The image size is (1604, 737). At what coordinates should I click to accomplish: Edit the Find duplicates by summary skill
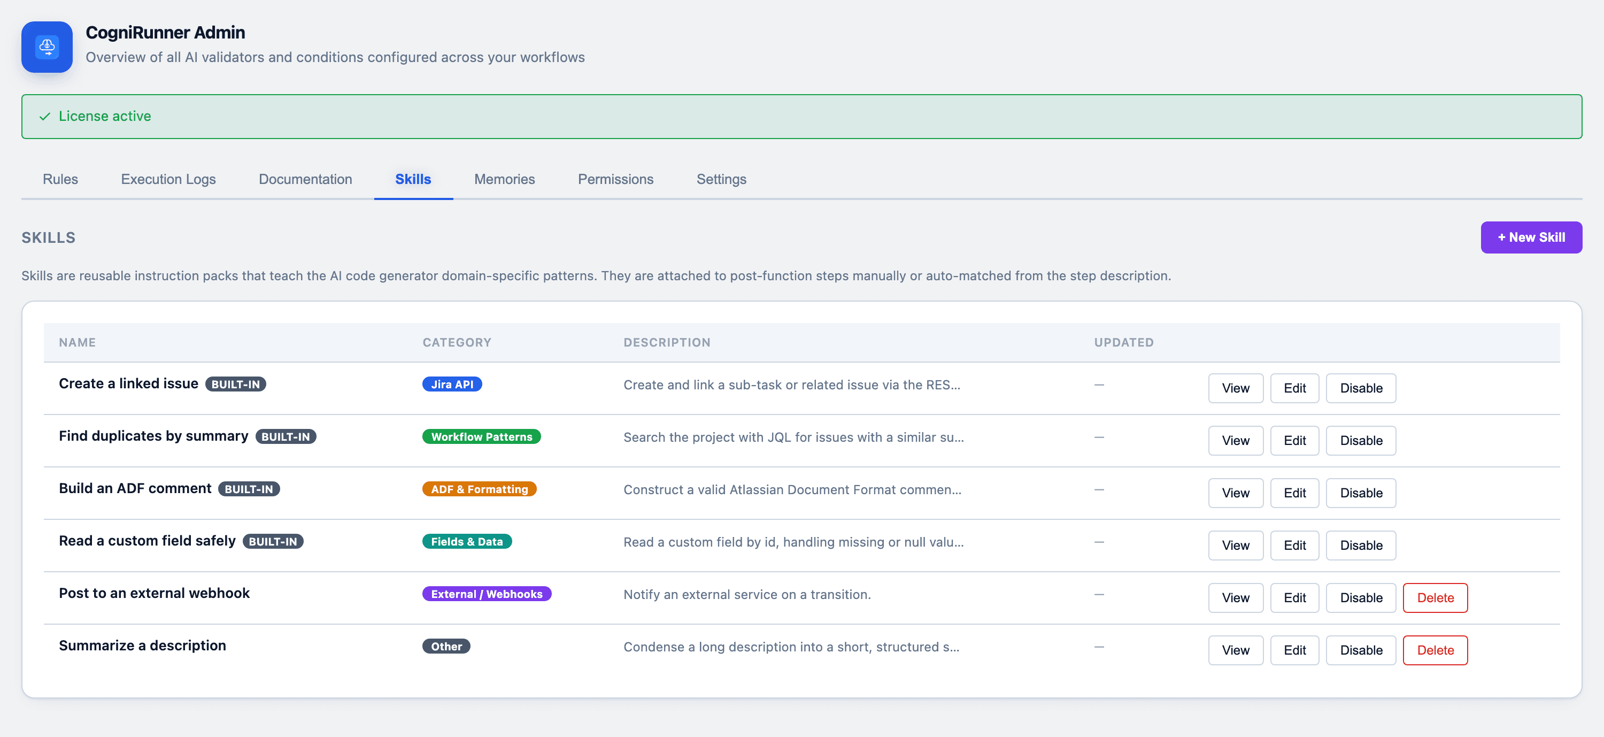1294,441
